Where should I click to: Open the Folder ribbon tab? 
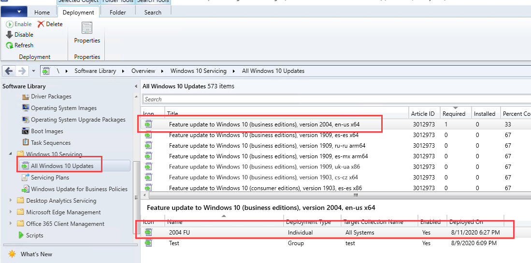pos(117,12)
